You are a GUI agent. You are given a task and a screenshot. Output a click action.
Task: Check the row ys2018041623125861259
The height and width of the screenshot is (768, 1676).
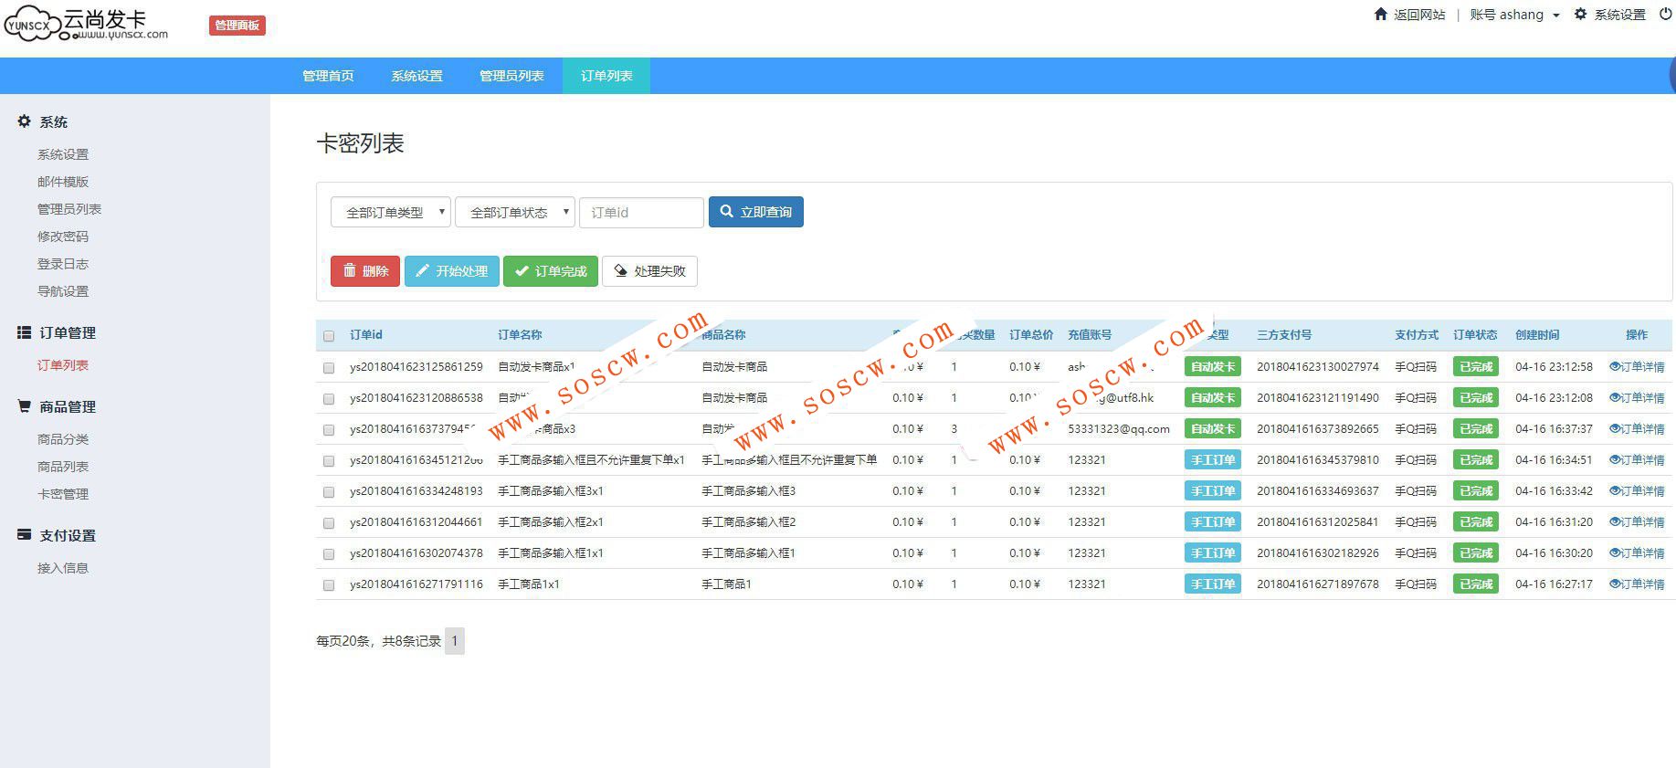[x=329, y=368]
